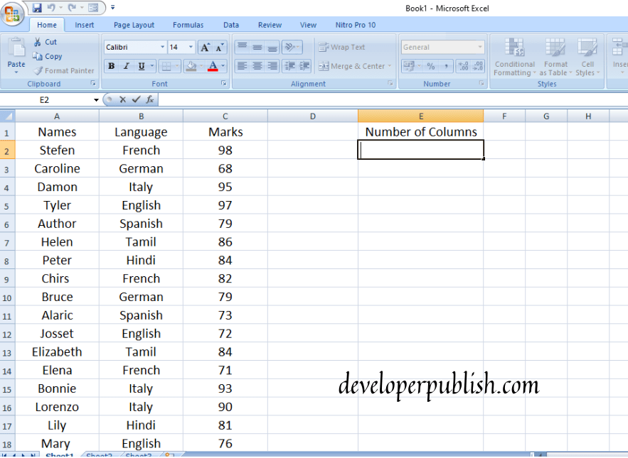Open the Fill Color dropdown arrow
The height and width of the screenshot is (458, 628).
(200, 65)
